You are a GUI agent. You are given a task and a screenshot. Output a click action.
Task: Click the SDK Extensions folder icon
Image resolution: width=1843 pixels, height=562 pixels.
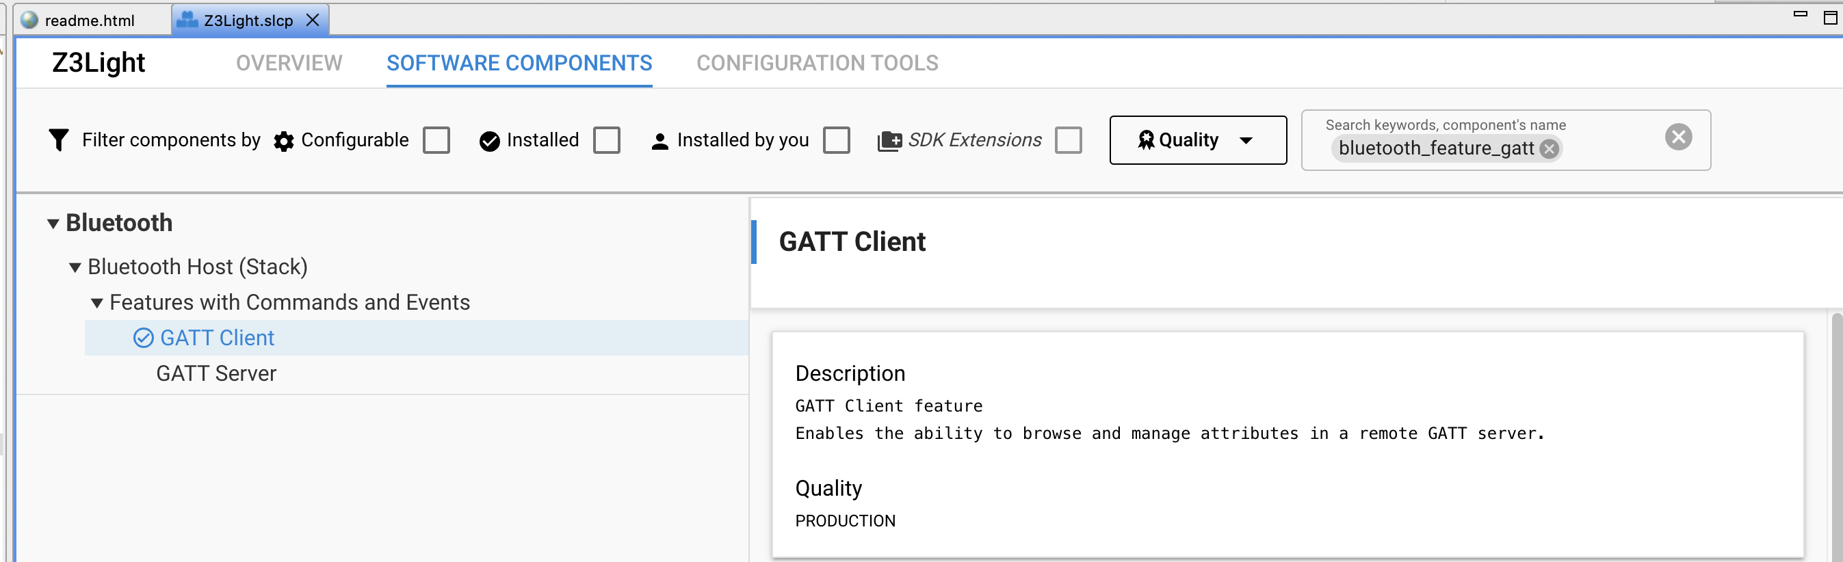click(x=889, y=142)
